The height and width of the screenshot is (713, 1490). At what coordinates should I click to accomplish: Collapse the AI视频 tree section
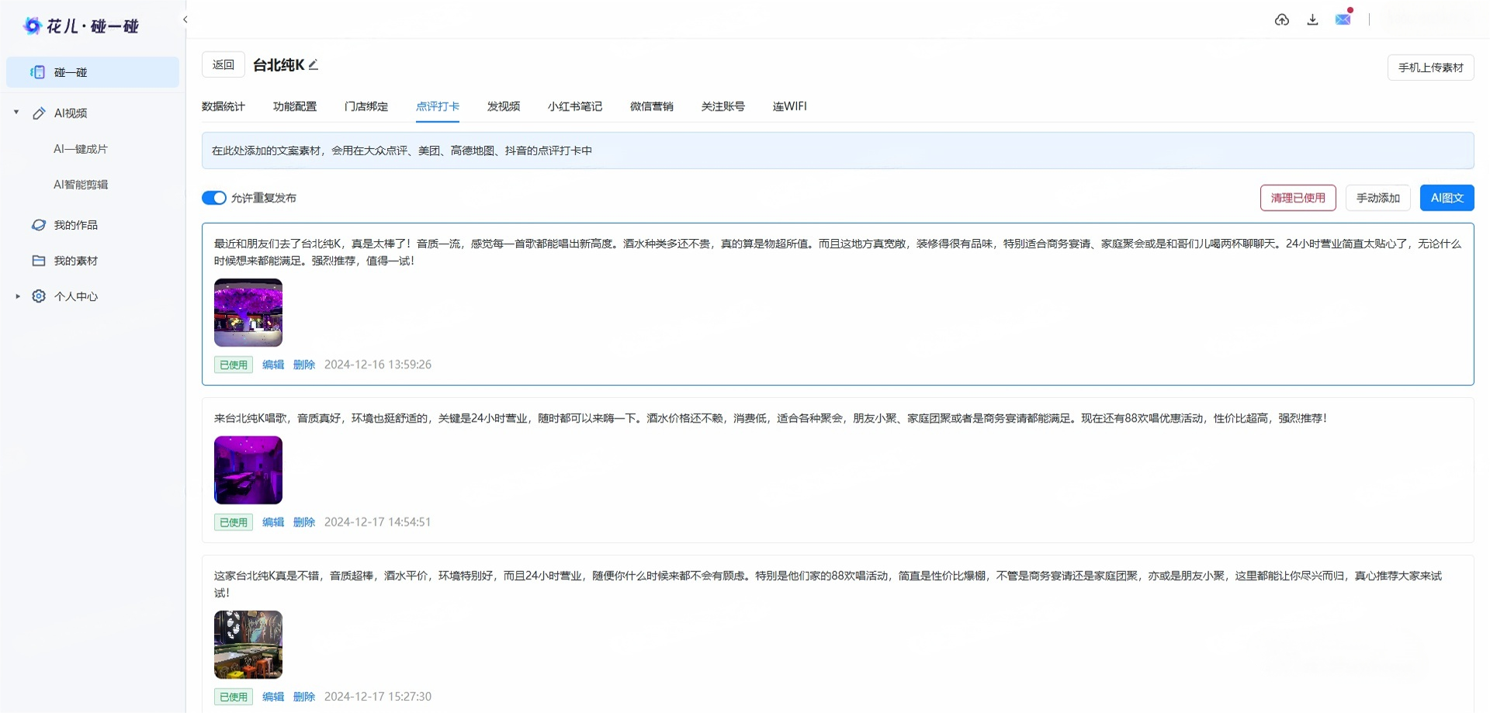16,112
